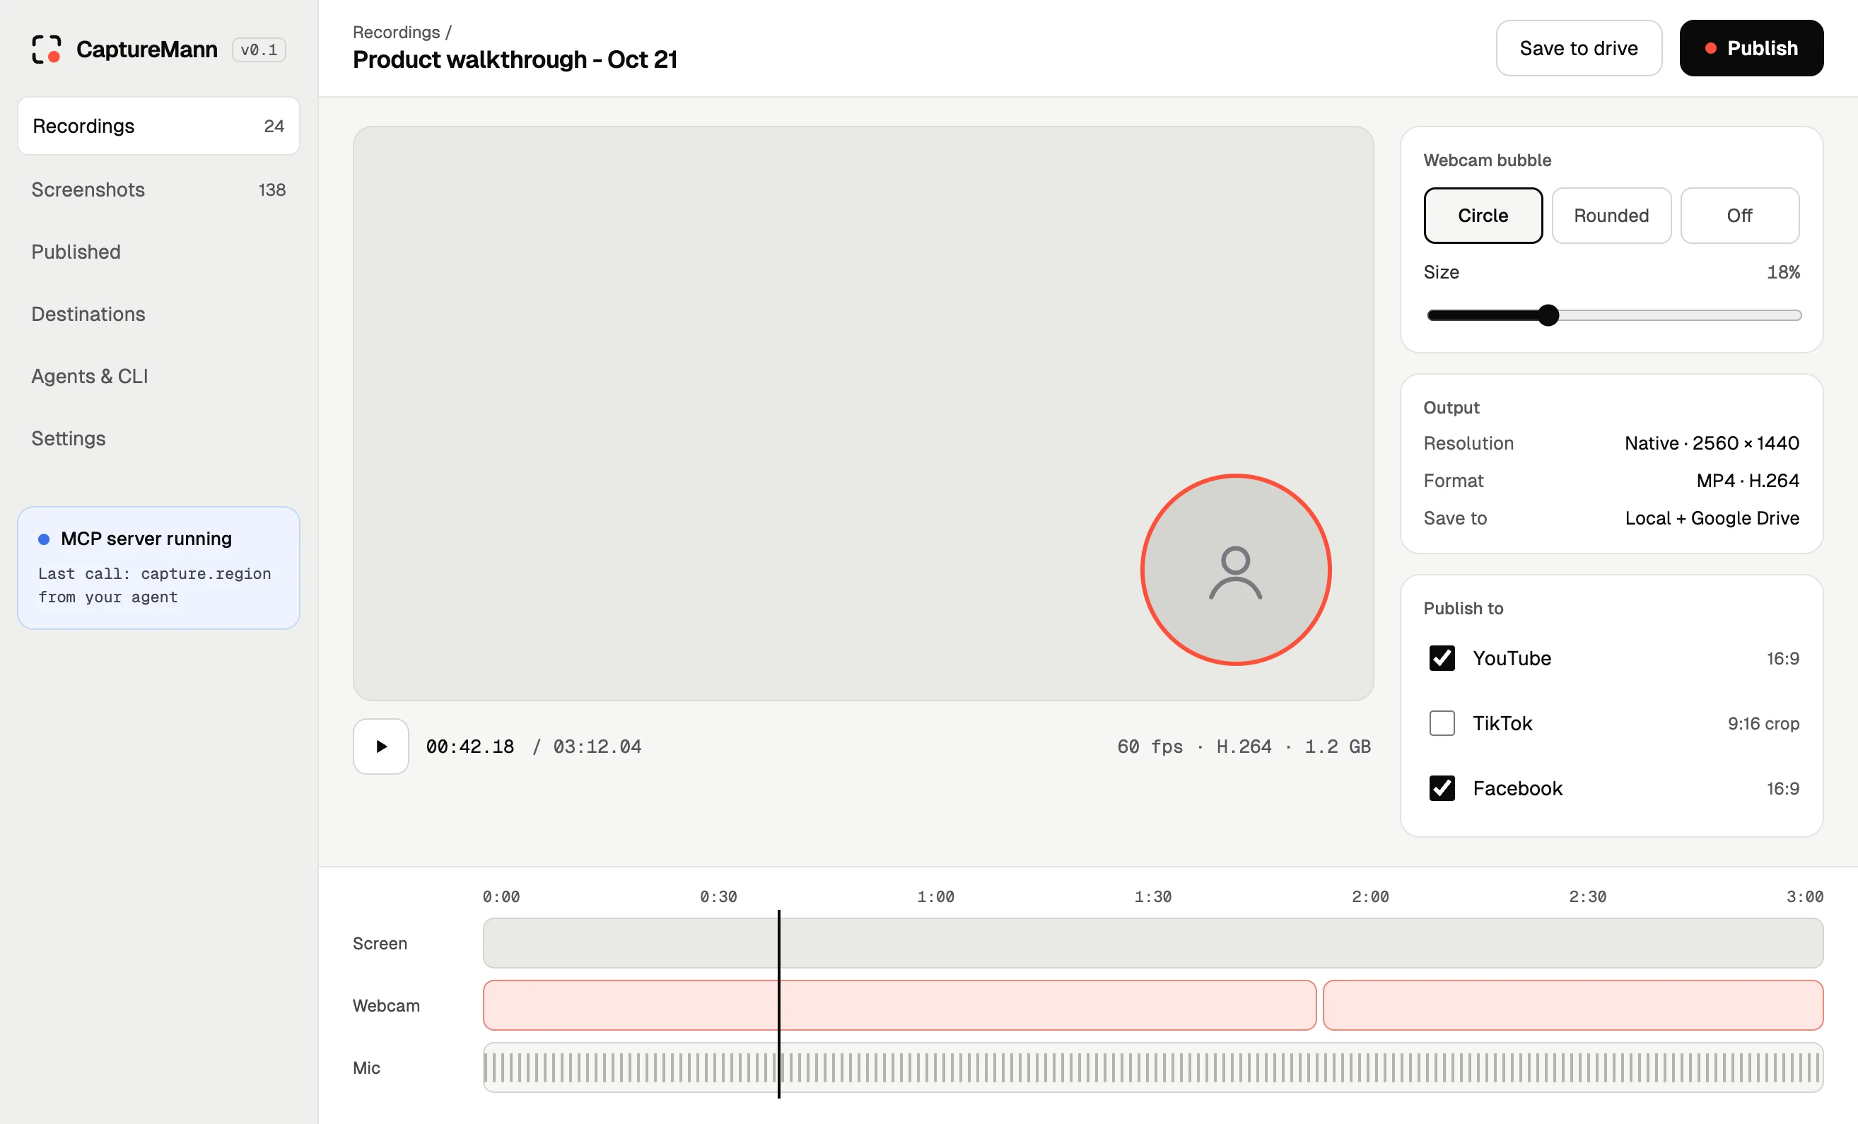Click the webcam Size slider handle
Screen dimensions: 1858x1124
(x=1548, y=315)
